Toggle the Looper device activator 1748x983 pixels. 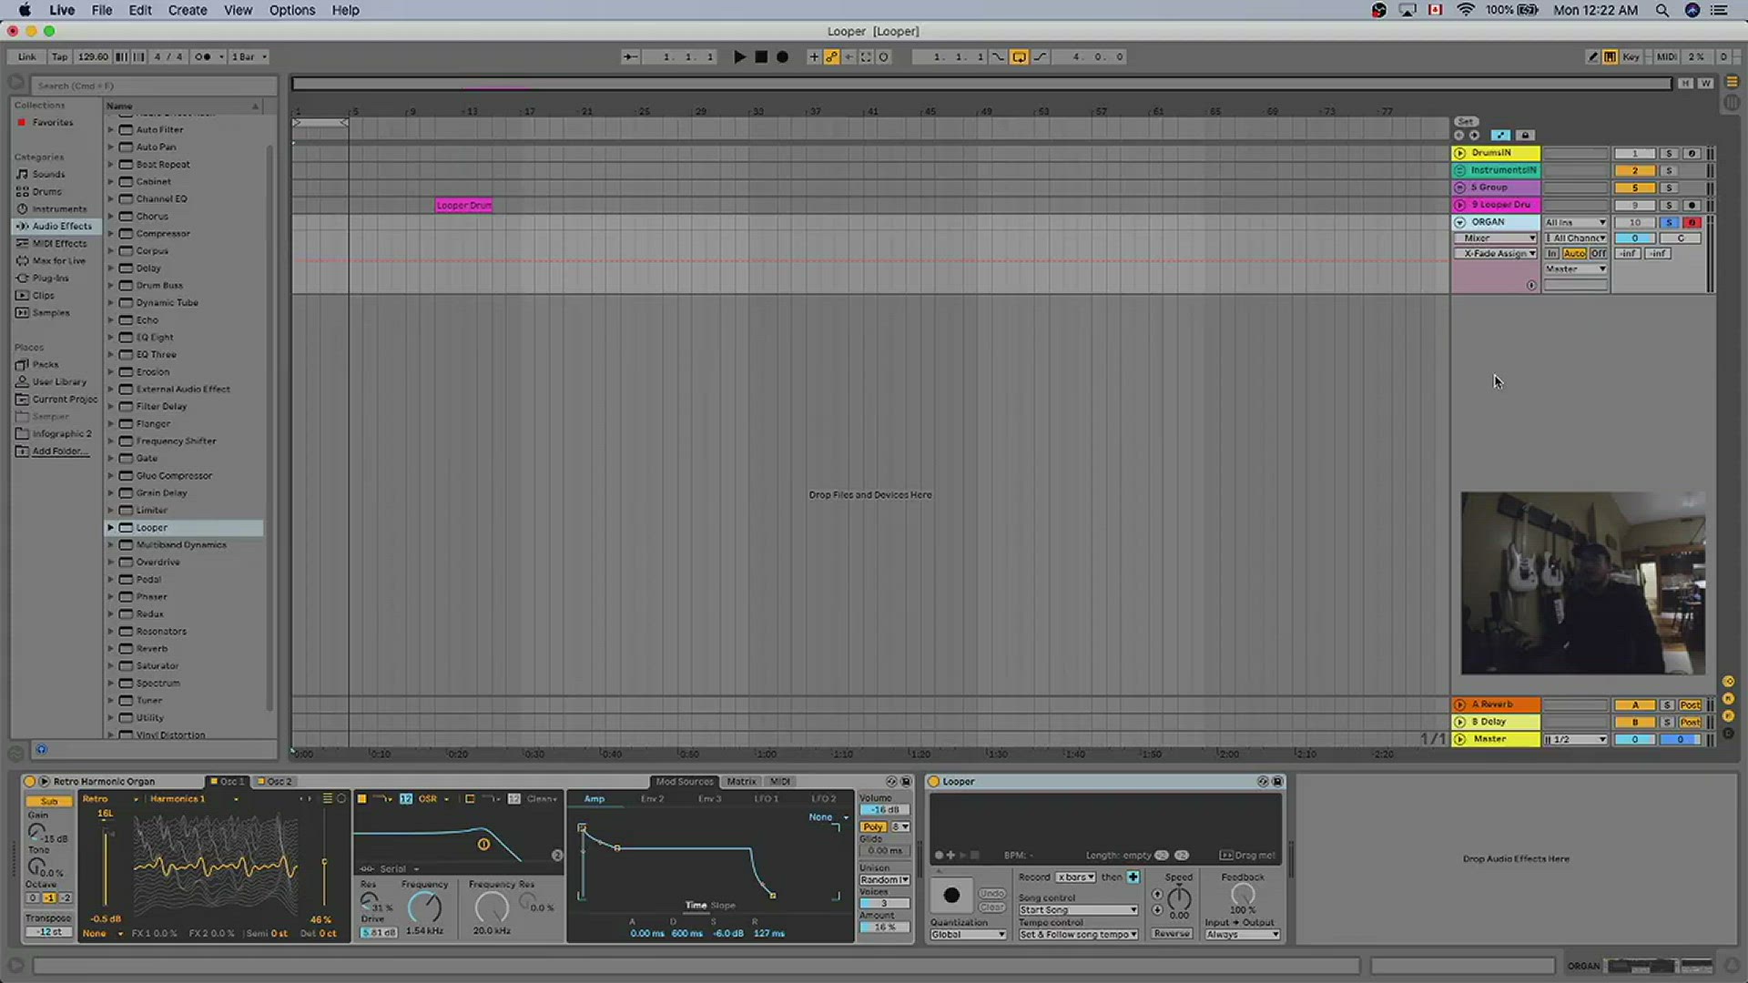click(x=933, y=782)
